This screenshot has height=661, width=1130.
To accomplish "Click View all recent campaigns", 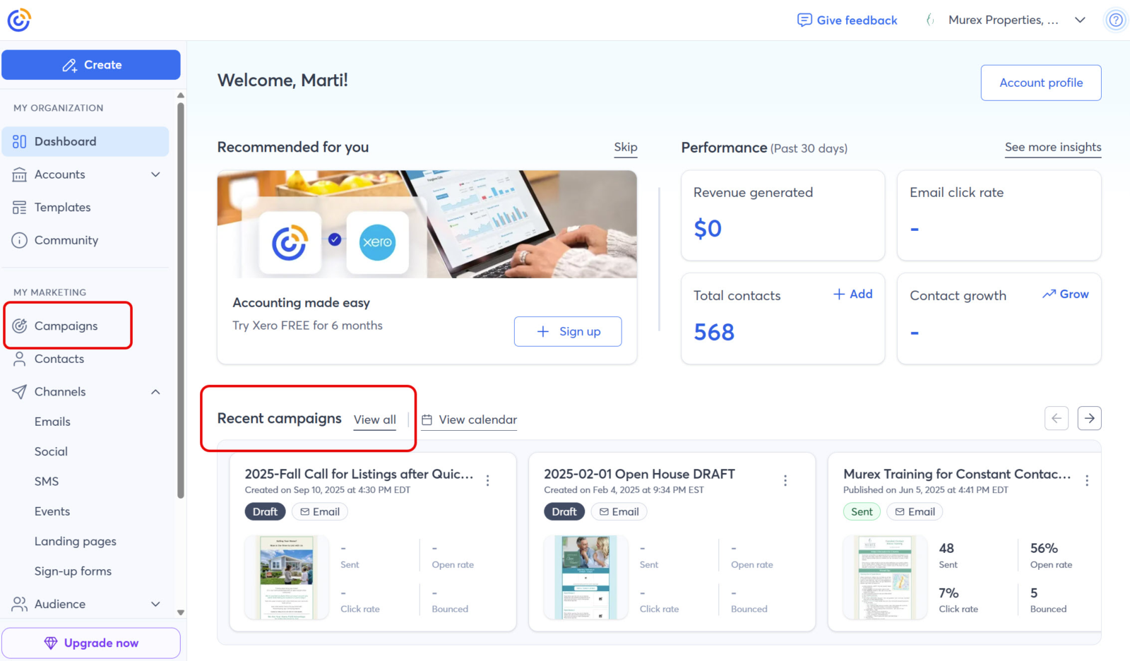I will [x=375, y=419].
